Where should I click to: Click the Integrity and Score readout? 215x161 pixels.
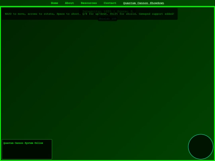[x=107, y=12]
